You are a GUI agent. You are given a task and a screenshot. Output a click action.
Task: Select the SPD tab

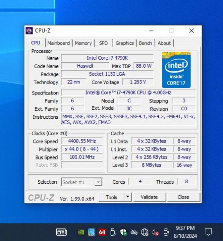[103, 43]
